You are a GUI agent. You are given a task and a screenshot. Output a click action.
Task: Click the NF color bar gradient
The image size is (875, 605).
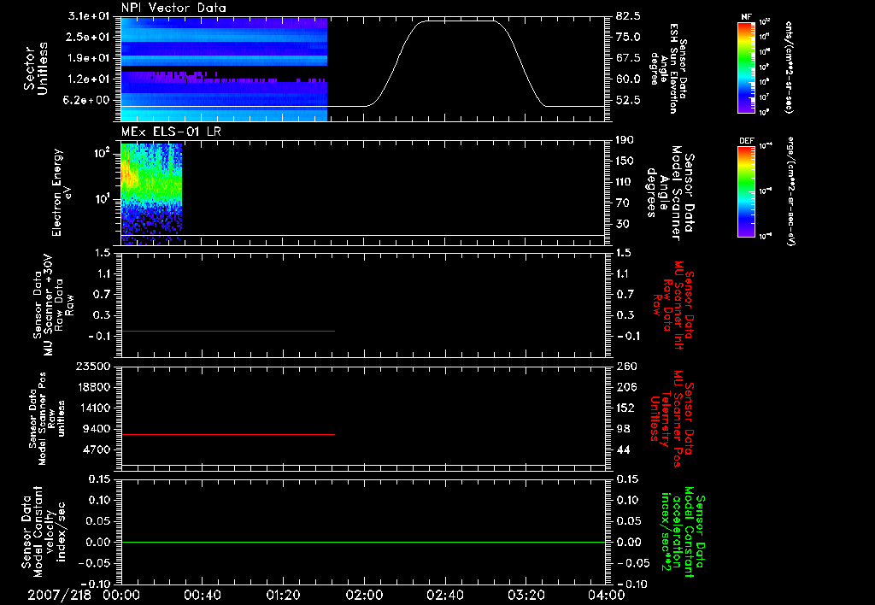(x=746, y=67)
